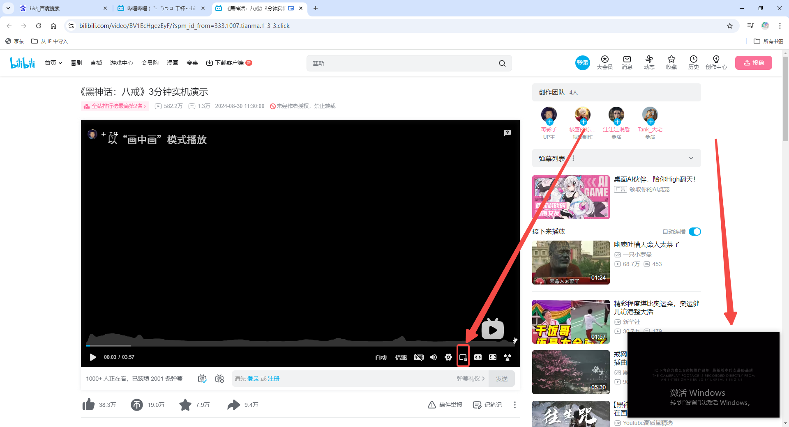
Task: Open 漫画 navigation item
Action: tap(173, 63)
